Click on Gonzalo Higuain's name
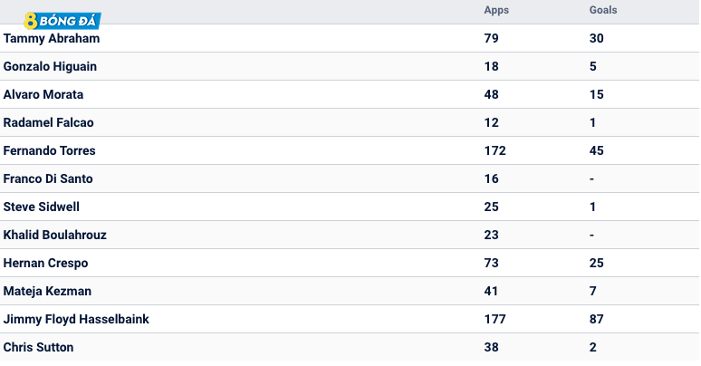Image resolution: width=701 pixels, height=366 pixels. pos(50,66)
